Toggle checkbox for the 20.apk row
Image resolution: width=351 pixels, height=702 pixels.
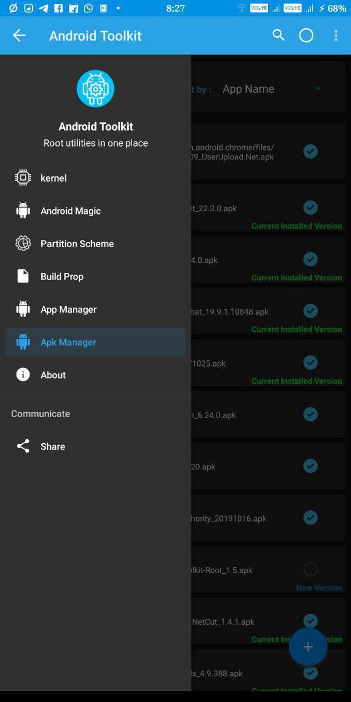pos(310,466)
